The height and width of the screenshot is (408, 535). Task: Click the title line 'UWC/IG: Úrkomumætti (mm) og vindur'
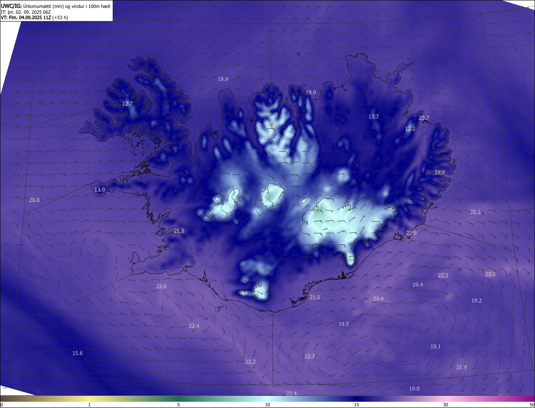click(x=56, y=6)
